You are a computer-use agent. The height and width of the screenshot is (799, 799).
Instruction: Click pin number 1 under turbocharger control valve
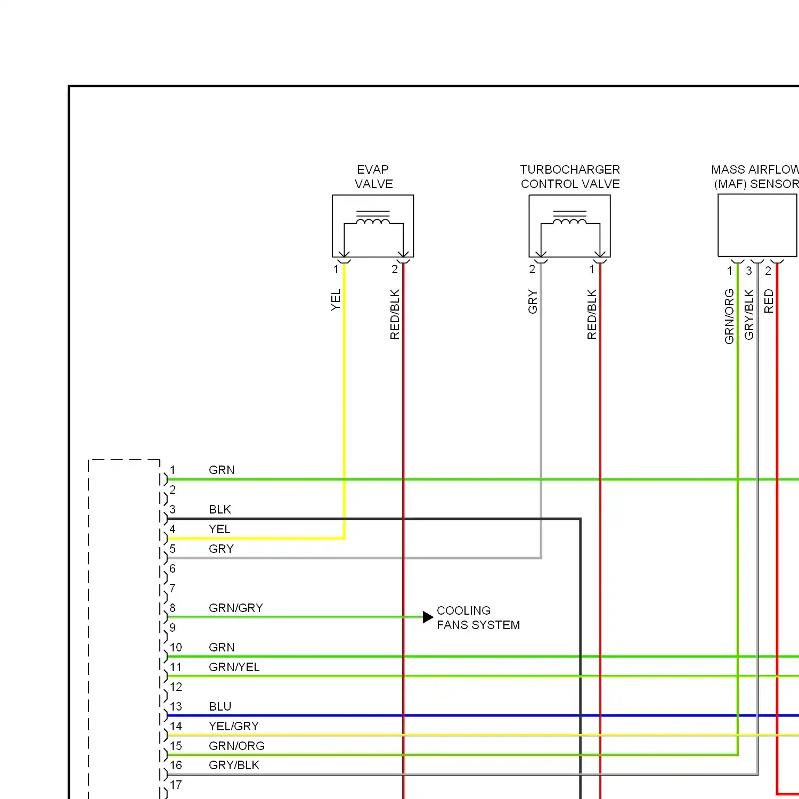click(592, 270)
